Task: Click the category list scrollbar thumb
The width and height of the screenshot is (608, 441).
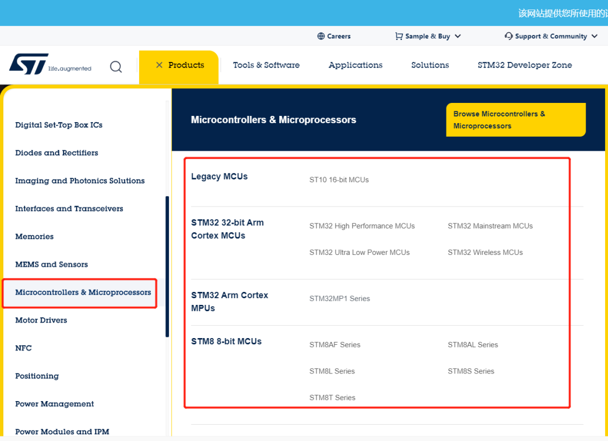Action: [x=167, y=267]
